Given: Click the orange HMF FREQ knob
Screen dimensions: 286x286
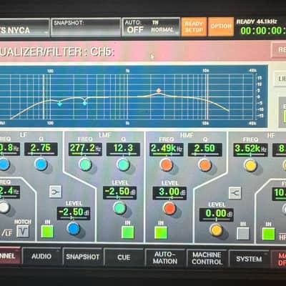Looking at the screenshot, I should (166, 165).
